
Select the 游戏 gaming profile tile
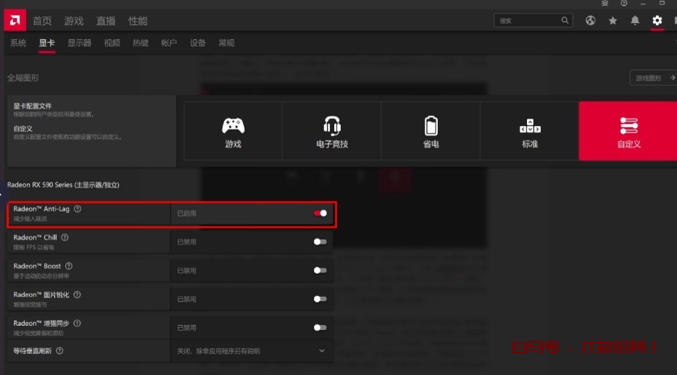tap(233, 131)
